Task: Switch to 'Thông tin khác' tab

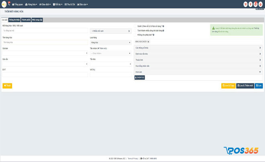Action: [x=14, y=20]
